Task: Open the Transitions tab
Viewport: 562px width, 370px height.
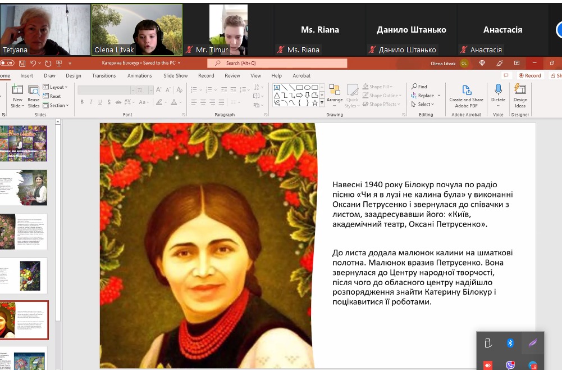Action: (x=104, y=76)
